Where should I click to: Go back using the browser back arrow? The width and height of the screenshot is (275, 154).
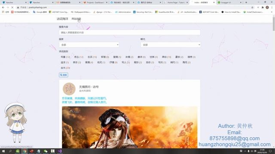click(x=3, y=8)
